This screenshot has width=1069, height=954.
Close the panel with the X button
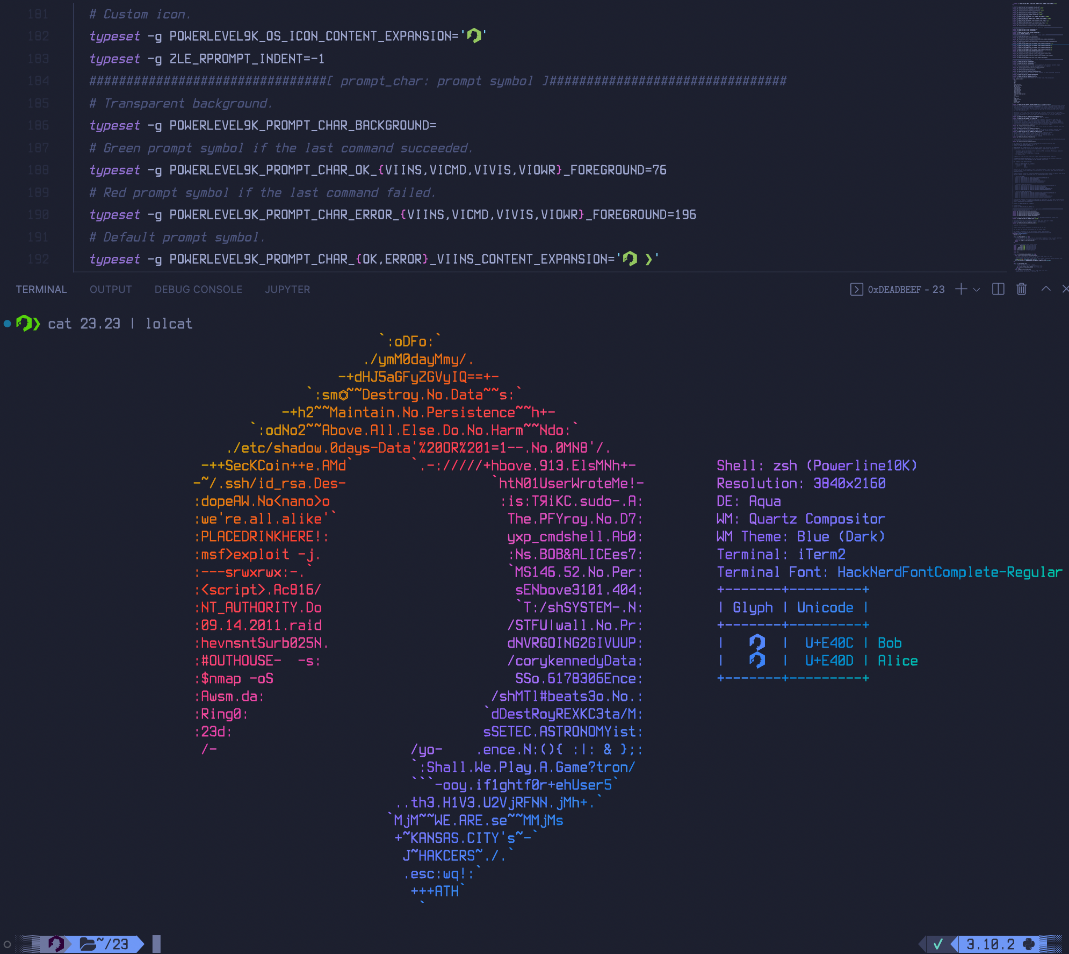pyautogui.click(x=1065, y=289)
